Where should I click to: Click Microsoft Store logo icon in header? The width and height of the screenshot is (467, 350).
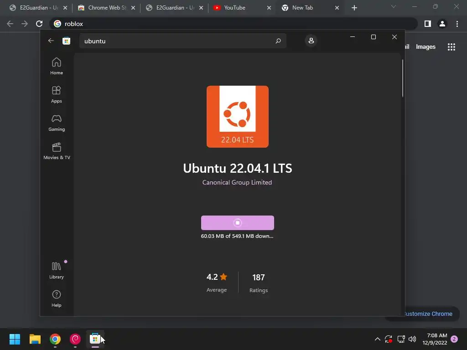[66, 41]
